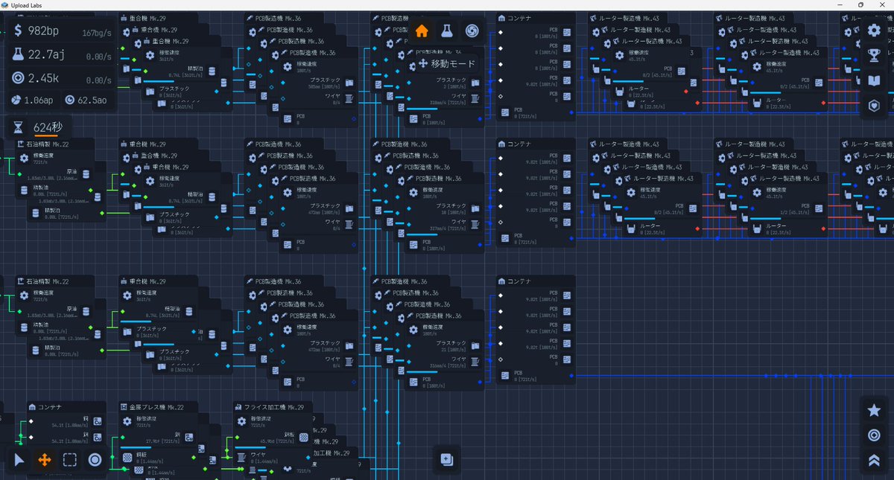Click the token circle icon beside 2.45k
Viewport: 894px width, 480px height.
pyautogui.click(x=19, y=78)
